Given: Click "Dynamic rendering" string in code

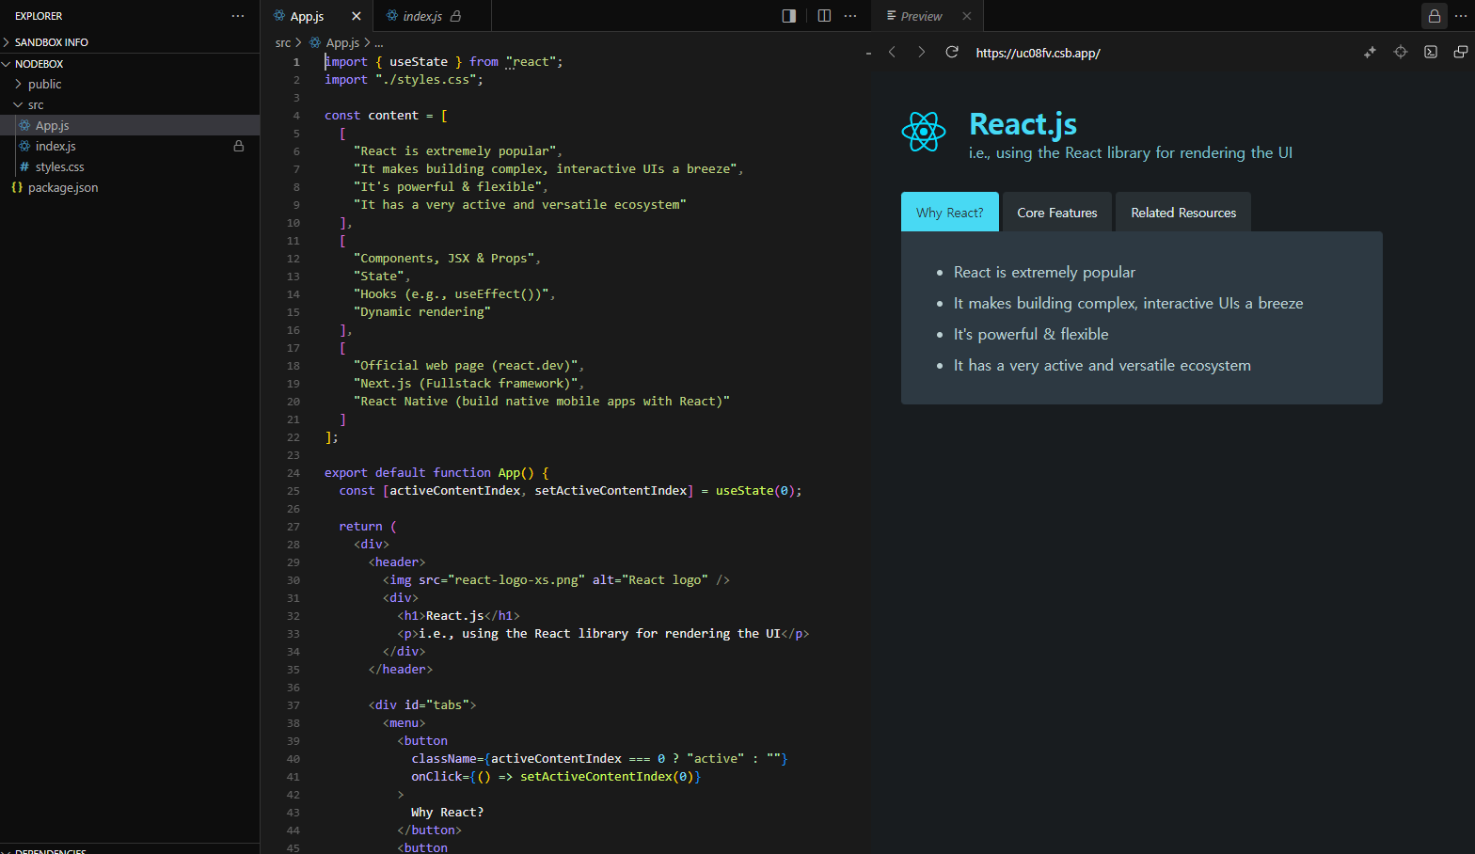Looking at the screenshot, I should pyautogui.click(x=422, y=312).
